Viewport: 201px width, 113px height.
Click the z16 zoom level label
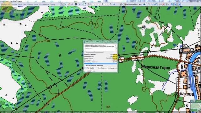(x=114, y=4)
